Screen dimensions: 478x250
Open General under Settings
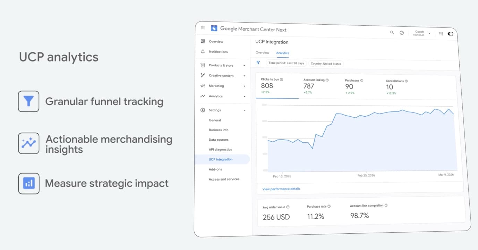coord(215,120)
